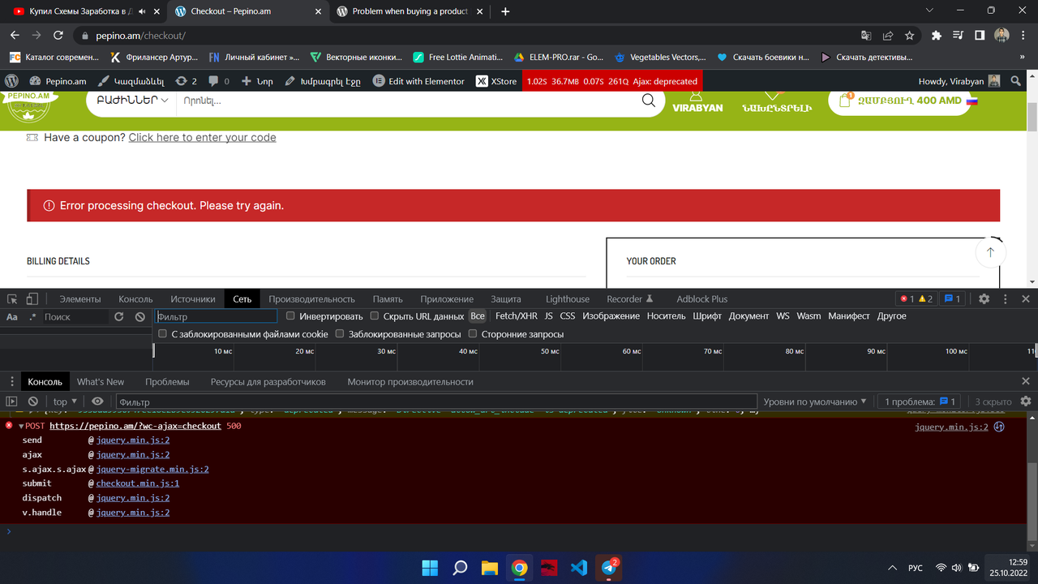The image size is (1038, 584).
Task: Open Google Chrome from the taskbar
Action: tap(519, 568)
